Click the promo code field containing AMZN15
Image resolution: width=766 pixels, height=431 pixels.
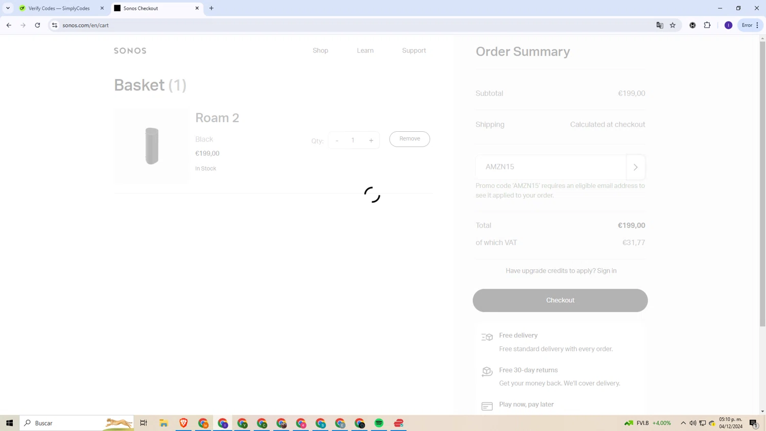tap(551, 167)
